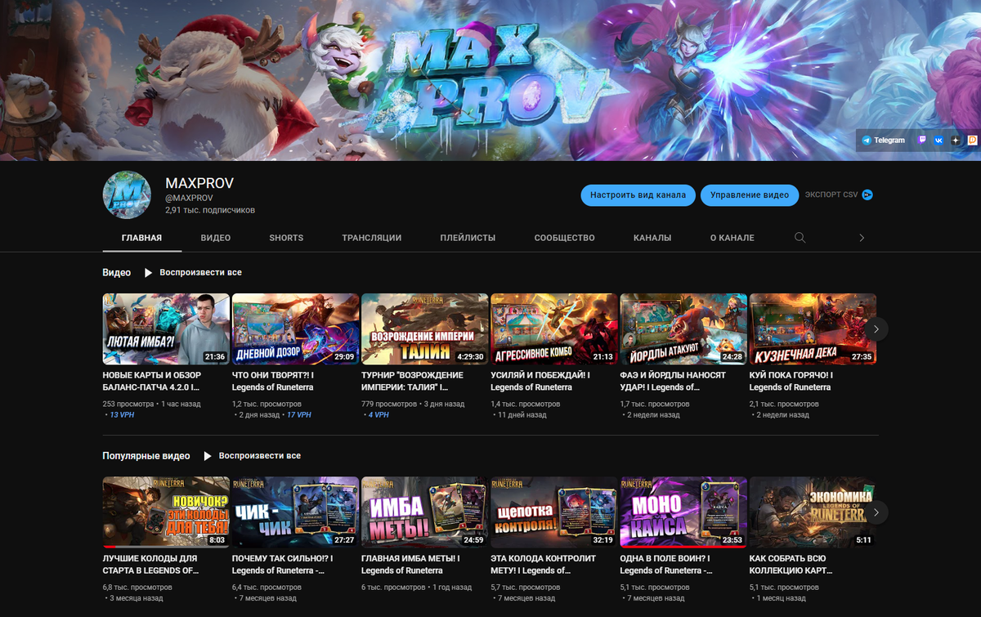Open the VK icon link
This screenshot has height=617, width=981.
click(938, 140)
